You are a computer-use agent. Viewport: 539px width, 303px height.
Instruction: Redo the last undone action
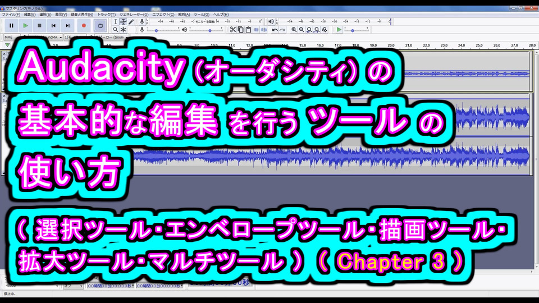(x=282, y=30)
